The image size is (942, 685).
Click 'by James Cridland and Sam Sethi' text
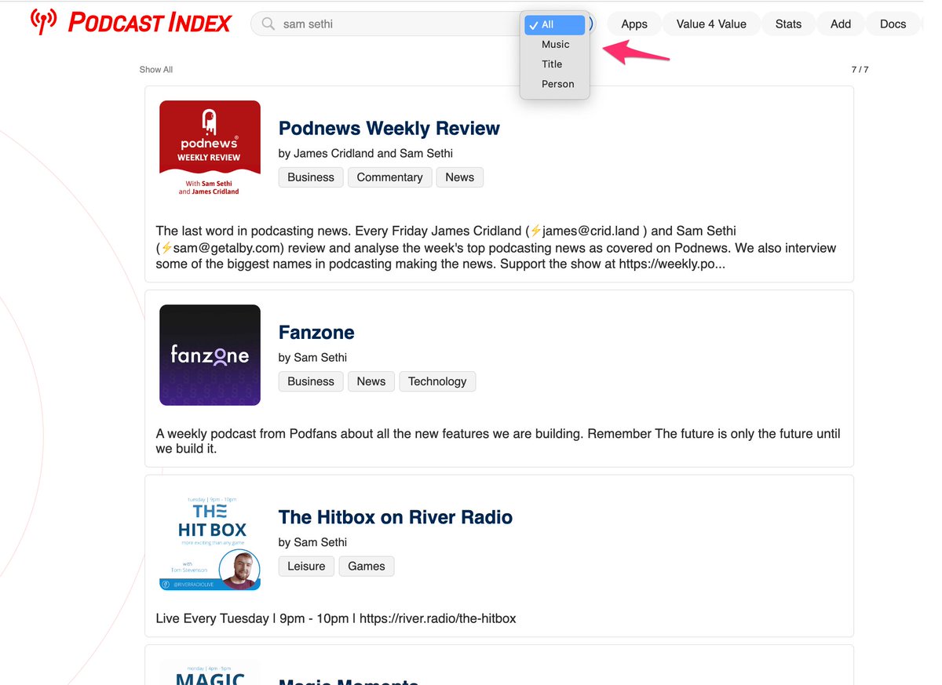click(x=366, y=154)
